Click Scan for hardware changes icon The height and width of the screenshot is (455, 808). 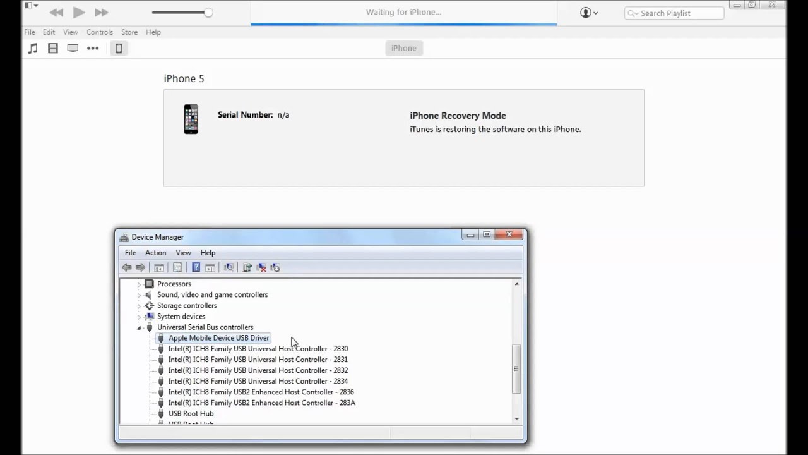229,267
